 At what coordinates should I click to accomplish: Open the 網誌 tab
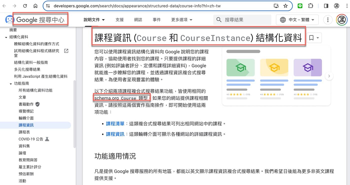pyautogui.click(x=138, y=19)
